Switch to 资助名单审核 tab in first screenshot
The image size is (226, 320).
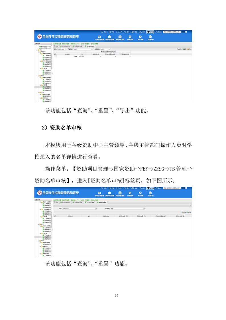coord(66,46)
